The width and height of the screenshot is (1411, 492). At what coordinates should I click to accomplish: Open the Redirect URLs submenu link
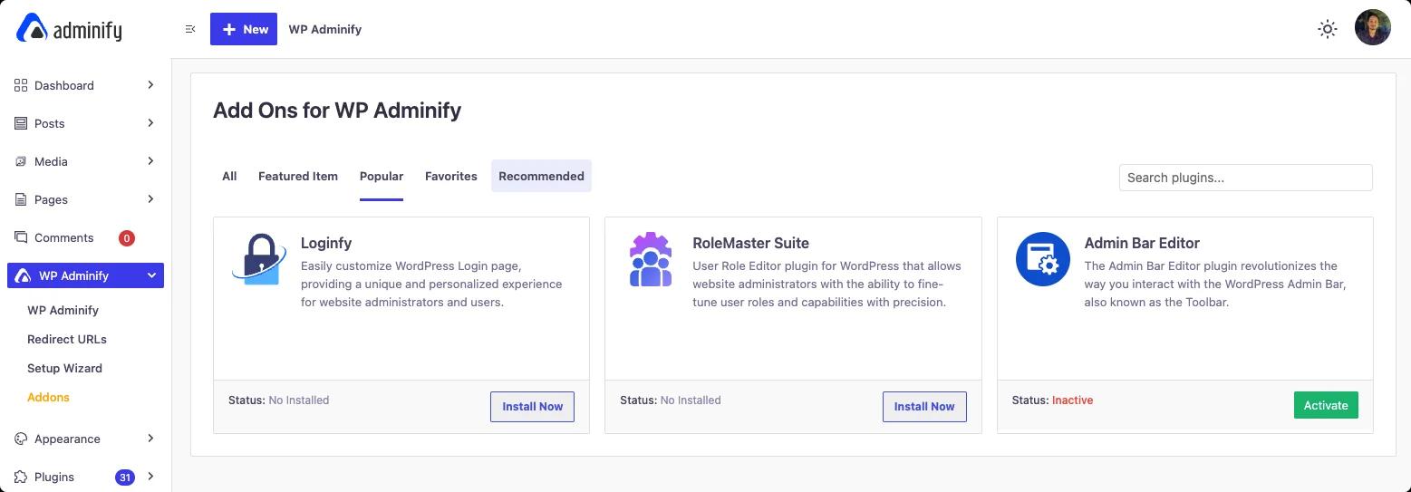tap(67, 339)
